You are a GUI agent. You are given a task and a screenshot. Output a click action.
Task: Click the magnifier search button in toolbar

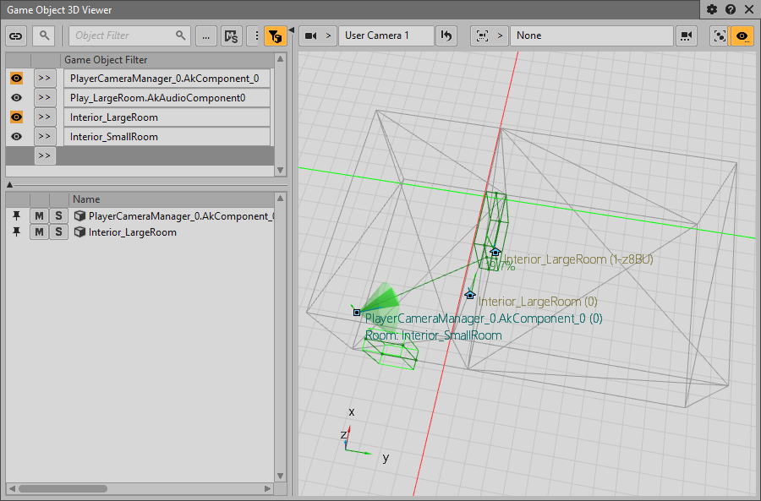click(42, 35)
